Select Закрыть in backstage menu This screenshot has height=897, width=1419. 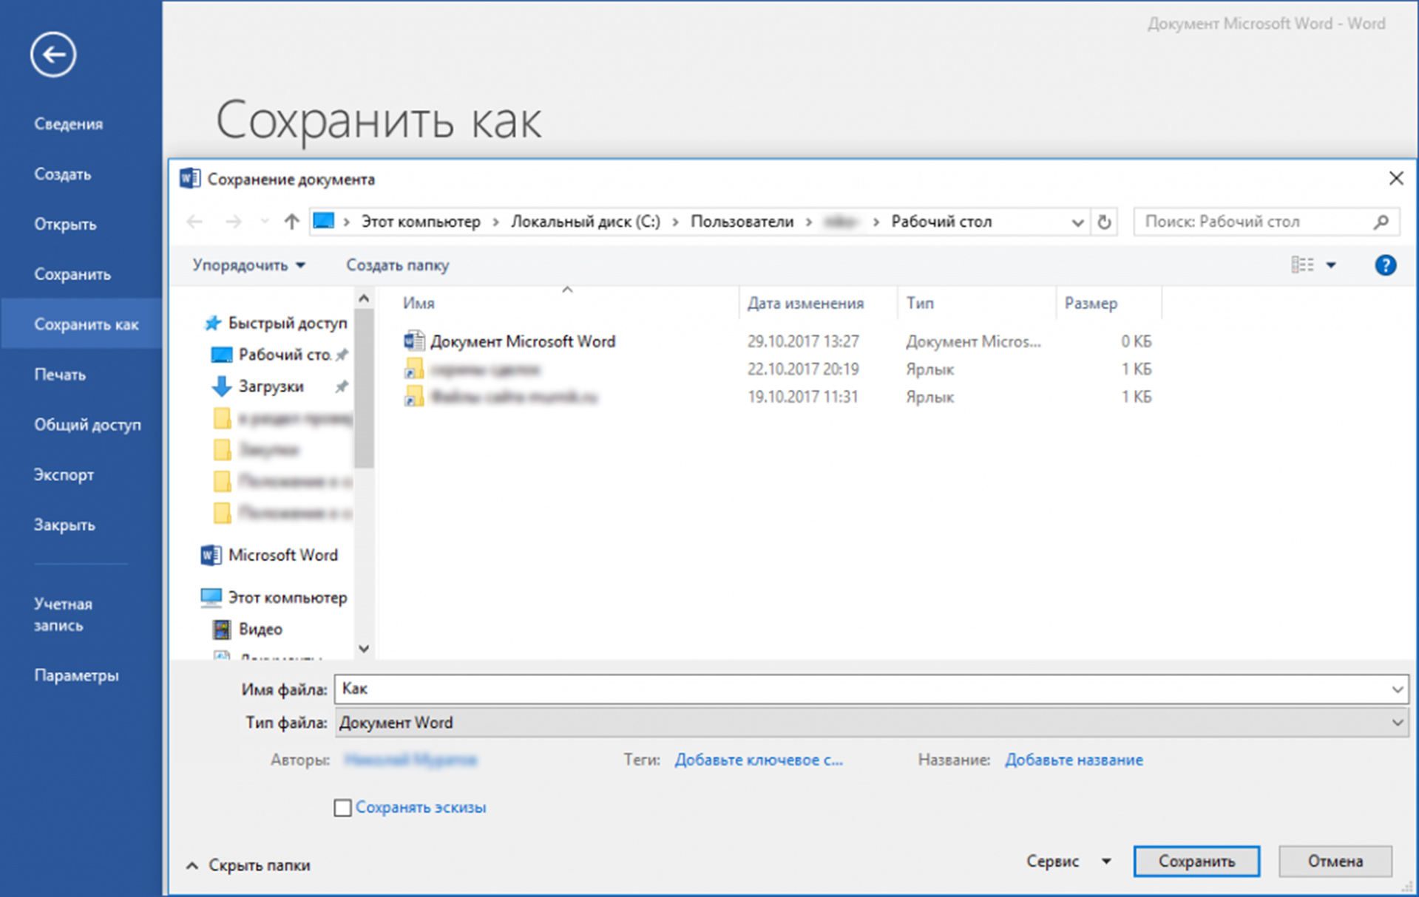pos(64,525)
